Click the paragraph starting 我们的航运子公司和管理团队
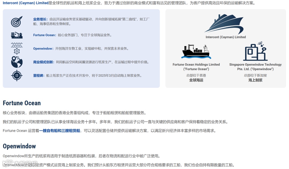The width and height of the screenshot is (289, 169). tap(116, 122)
